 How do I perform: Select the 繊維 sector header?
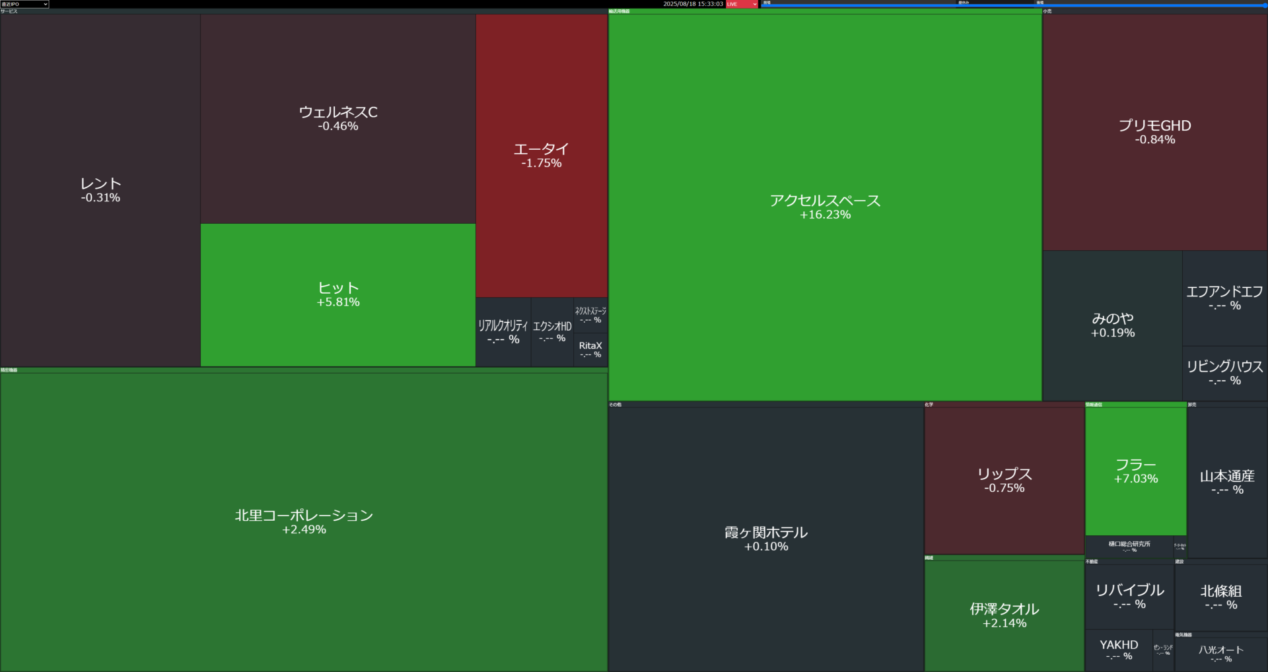click(1004, 558)
